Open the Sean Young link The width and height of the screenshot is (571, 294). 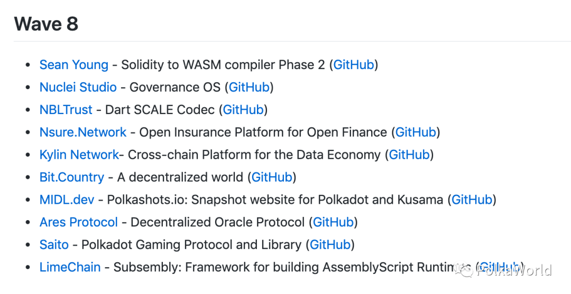[74, 65]
